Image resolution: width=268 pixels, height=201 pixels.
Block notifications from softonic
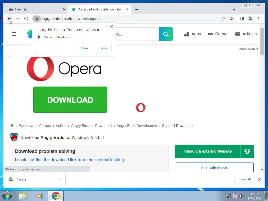[x=103, y=48]
